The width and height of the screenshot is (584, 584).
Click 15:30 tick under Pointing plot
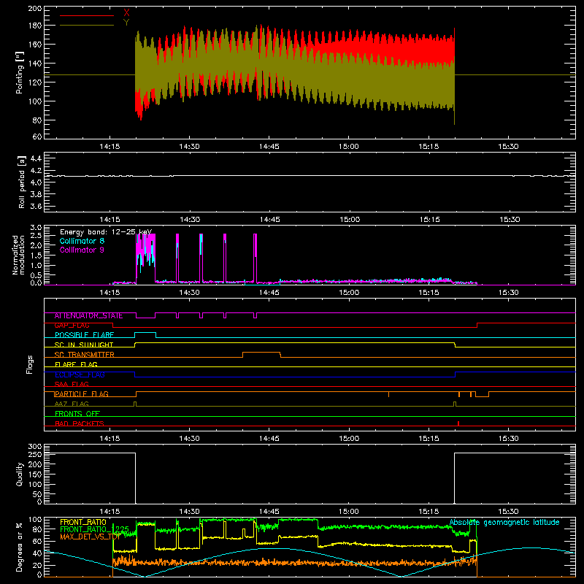pyautogui.click(x=508, y=147)
